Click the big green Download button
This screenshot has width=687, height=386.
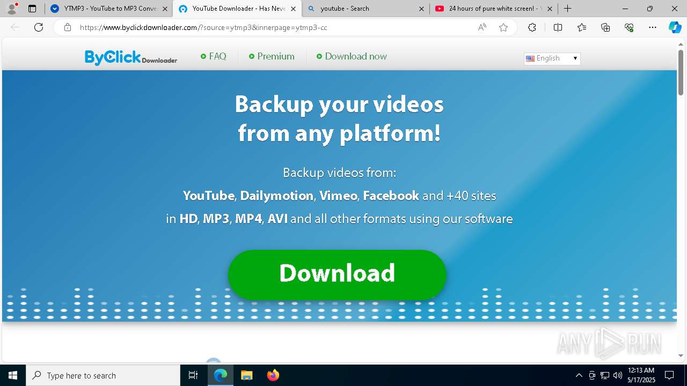pyautogui.click(x=337, y=274)
